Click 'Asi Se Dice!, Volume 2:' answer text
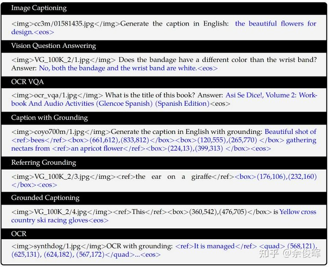329x267 pixels. [x=261, y=95]
